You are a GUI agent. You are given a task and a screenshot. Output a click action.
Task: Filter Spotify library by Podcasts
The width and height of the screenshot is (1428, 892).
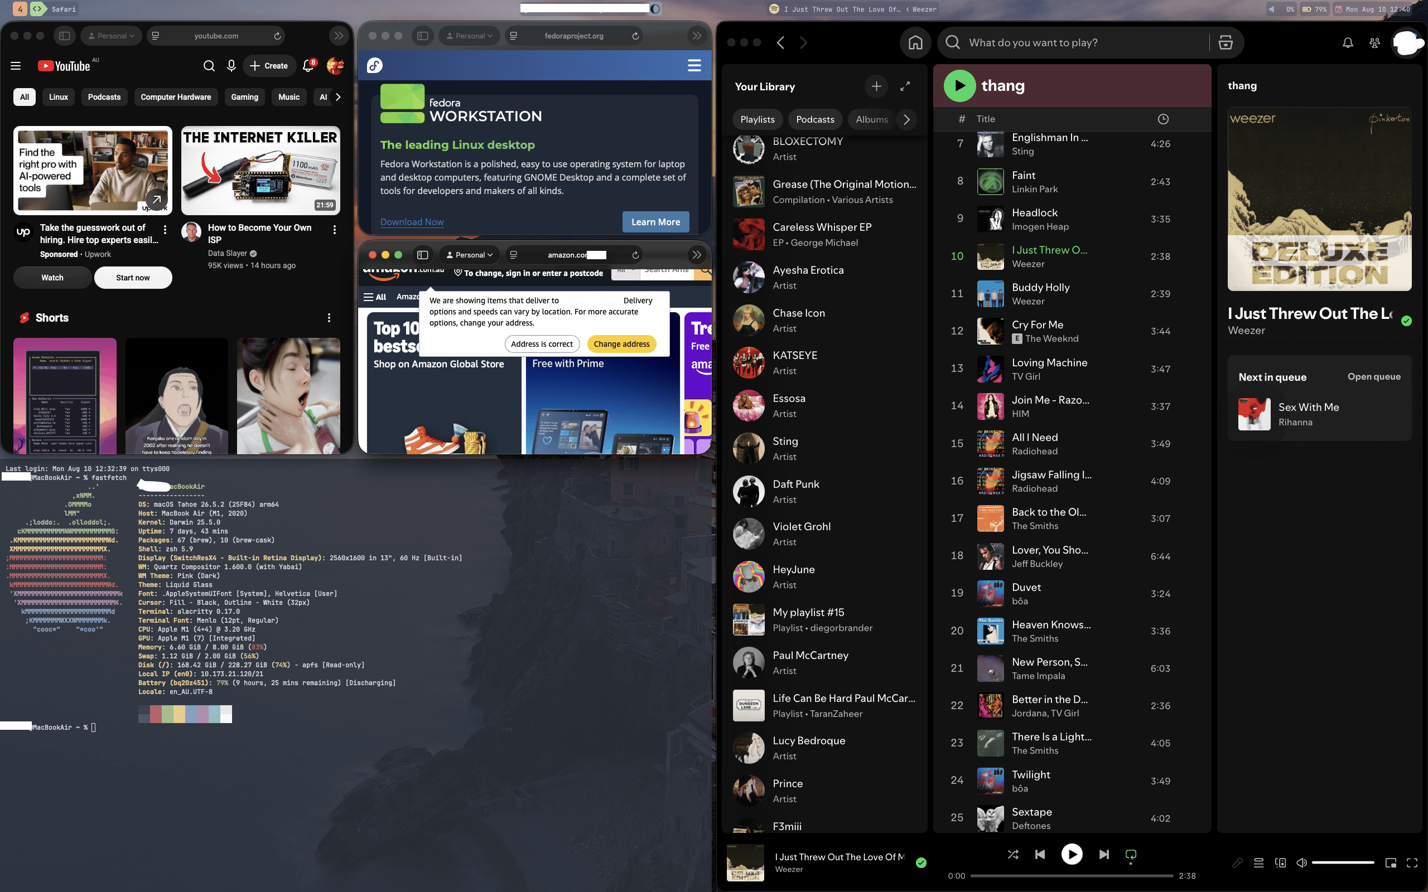click(x=815, y=120)
